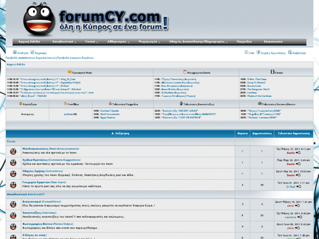Click the Cinema film strip icon
The image size is (319, 239).
coord(272,72)
